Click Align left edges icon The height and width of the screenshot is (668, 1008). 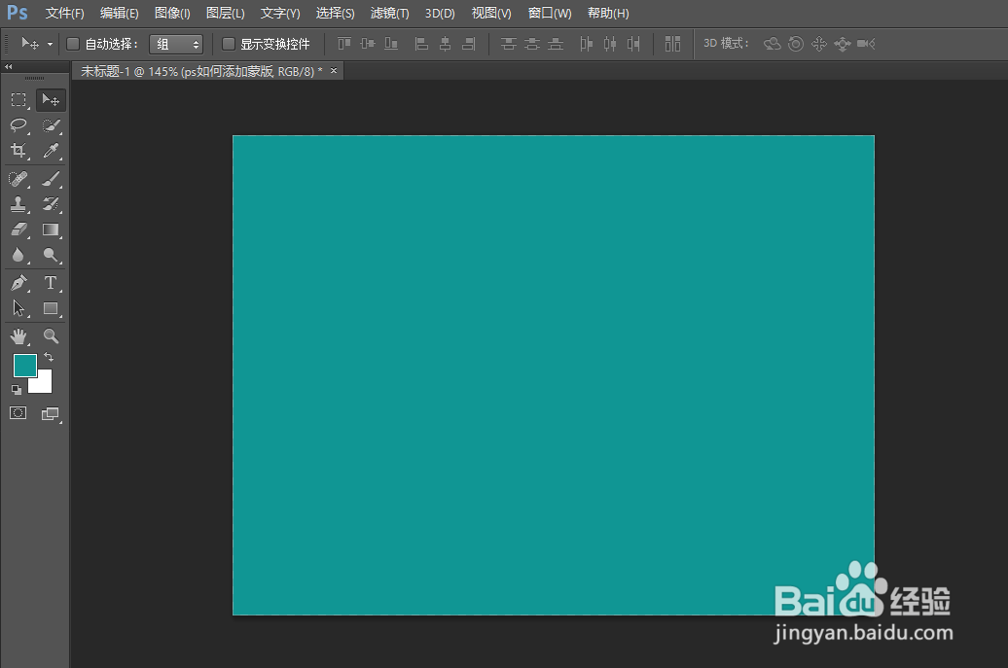click(x=421, y=44)
